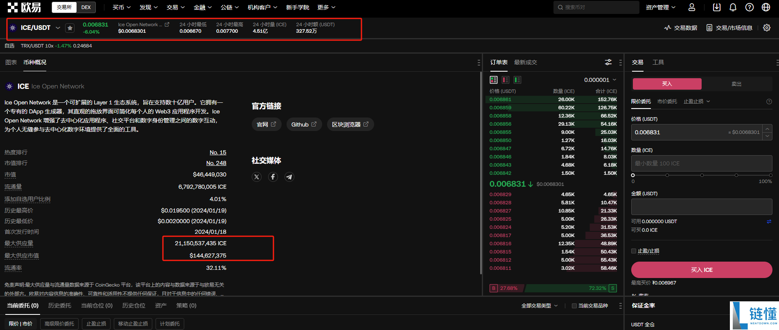
Task: Select the market order (市价委托) tab
Action: pos(667,102)
